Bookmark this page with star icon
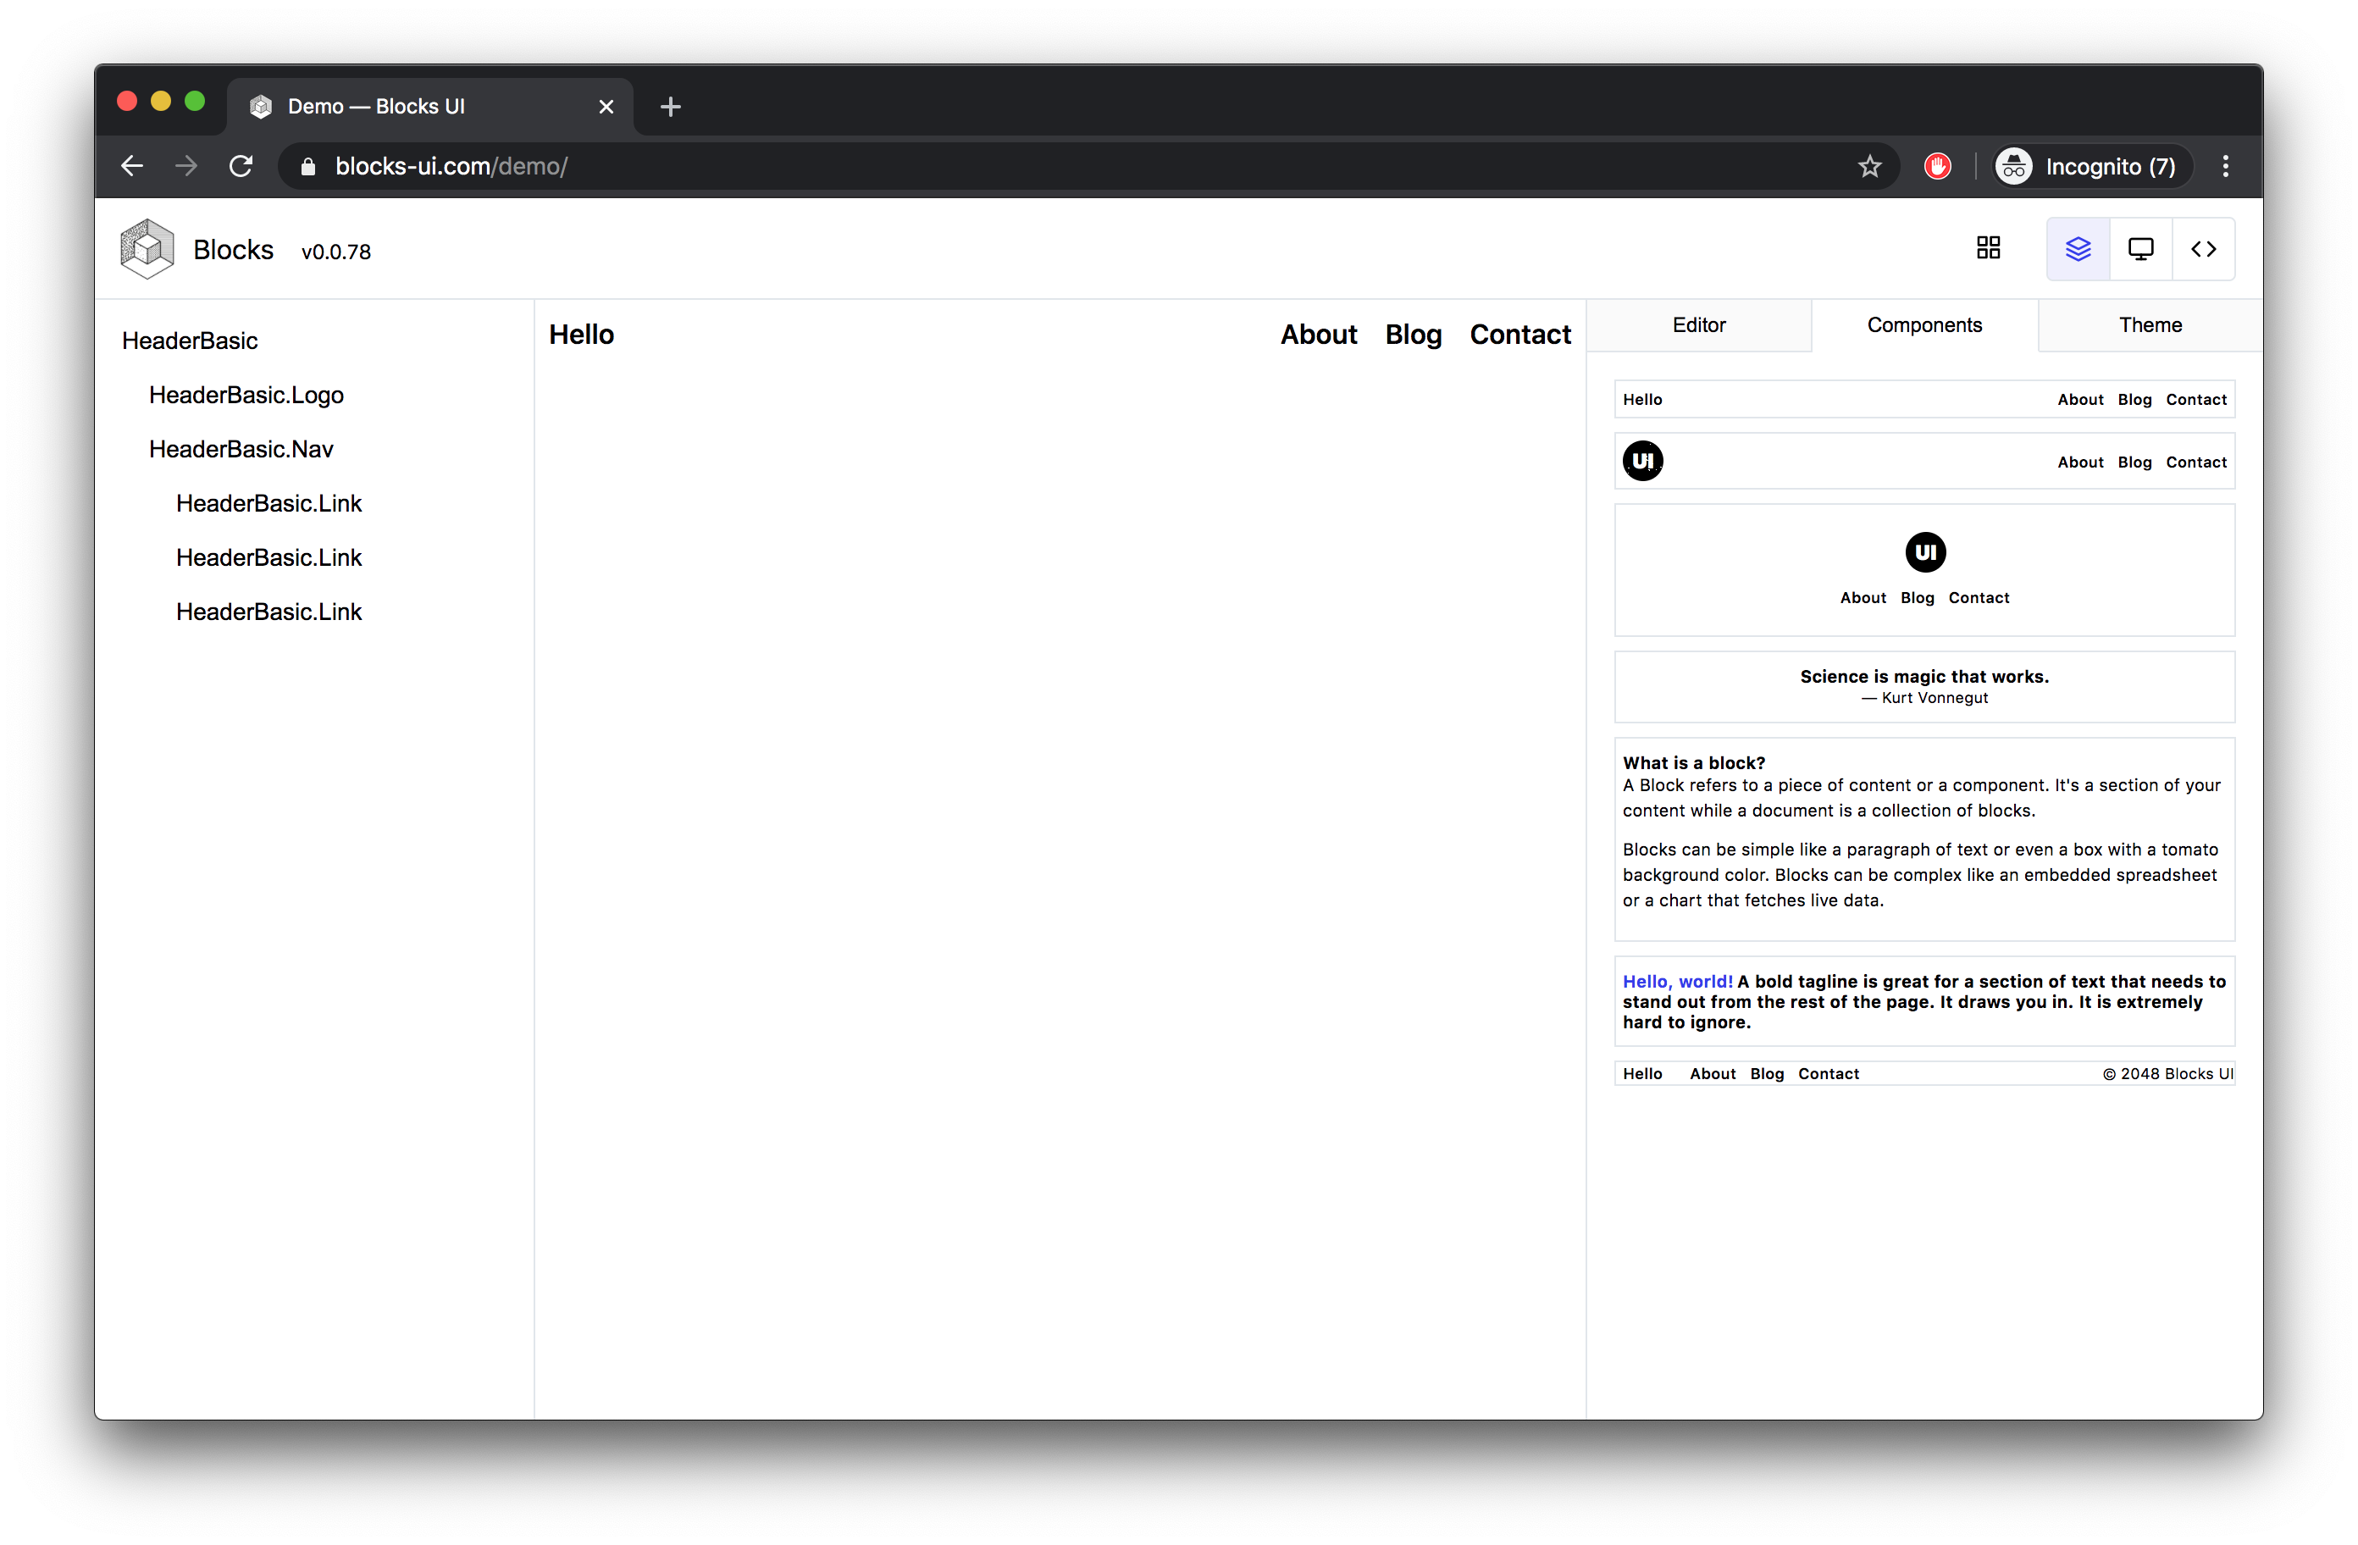 [1868, 167]
